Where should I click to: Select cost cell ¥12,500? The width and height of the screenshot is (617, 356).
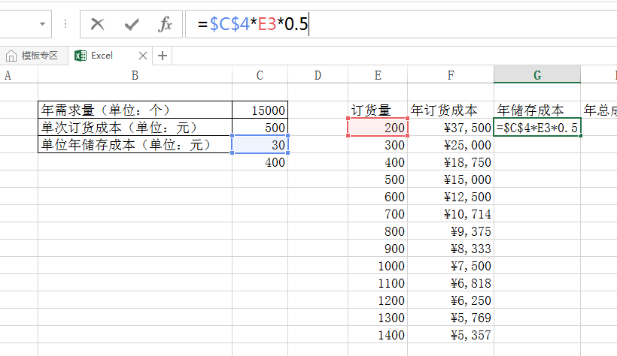[x=451, y=197]
